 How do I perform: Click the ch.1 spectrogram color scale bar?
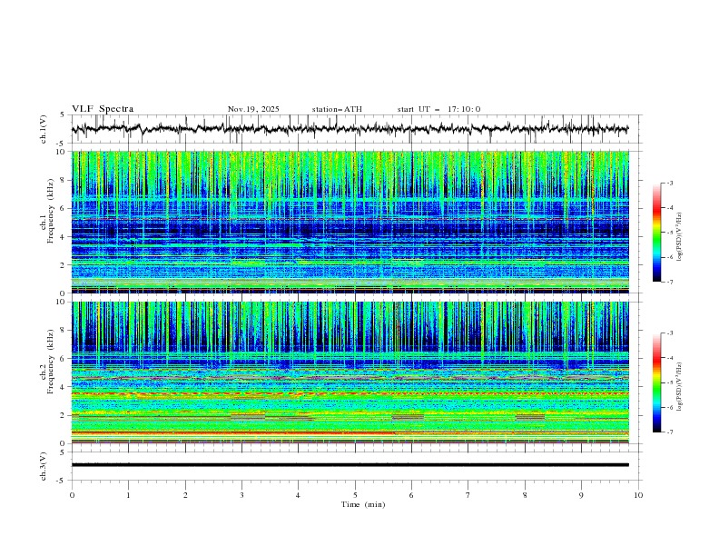point(657,233)
